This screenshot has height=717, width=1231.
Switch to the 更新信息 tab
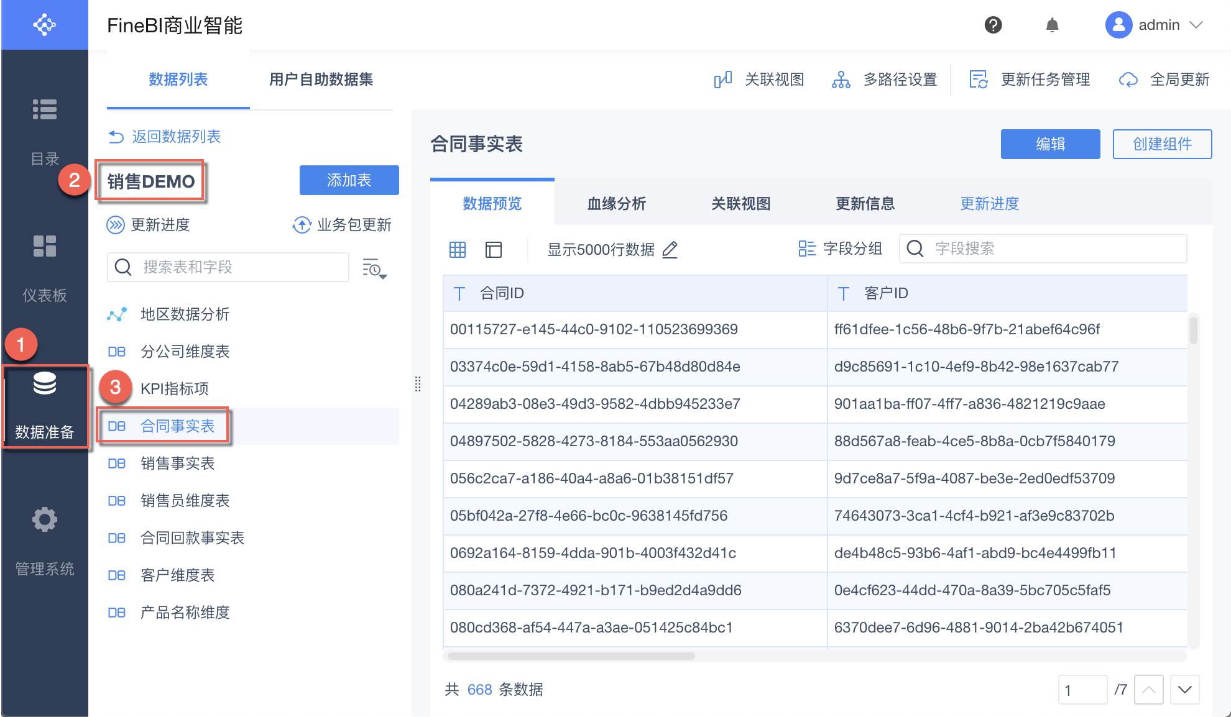[865, 203]
